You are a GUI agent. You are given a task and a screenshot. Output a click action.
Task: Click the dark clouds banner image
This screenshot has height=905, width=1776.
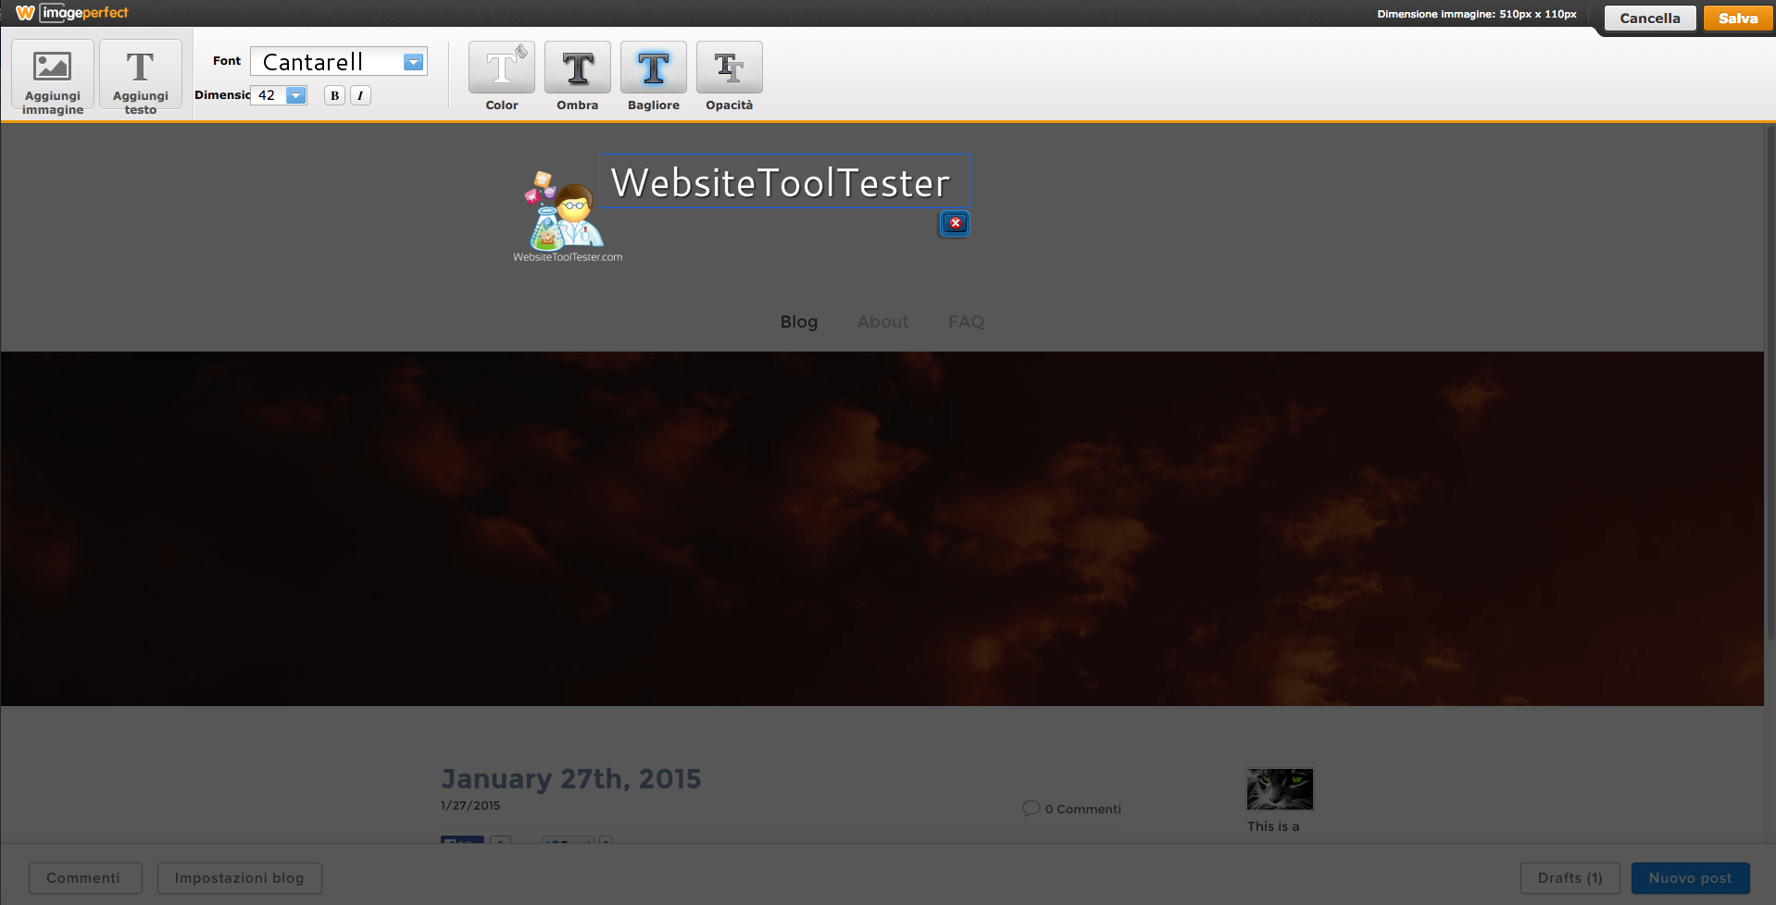pos(882,528)
